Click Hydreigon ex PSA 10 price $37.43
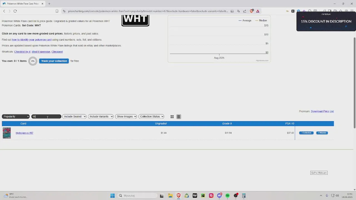Viewport: 356px width, 200px height. tap(290, 133)
